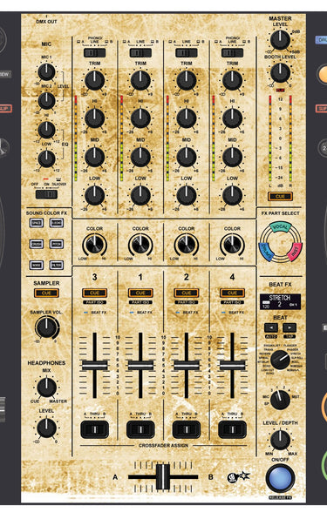The width and height of the screenshot is (327, 519).
Task: Click the MIC 1 level knob
Action: click(x=46, y=72)
